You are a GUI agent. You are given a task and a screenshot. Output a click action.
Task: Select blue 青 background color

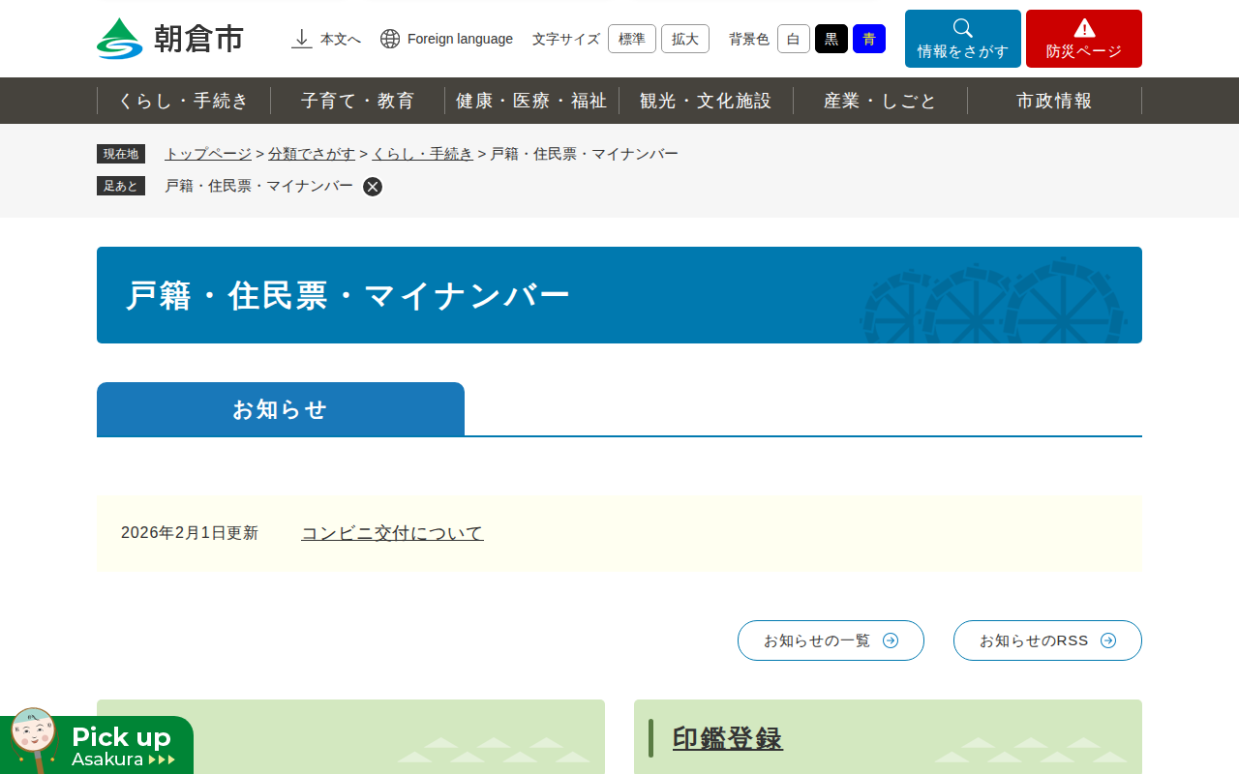pos(869,39)
